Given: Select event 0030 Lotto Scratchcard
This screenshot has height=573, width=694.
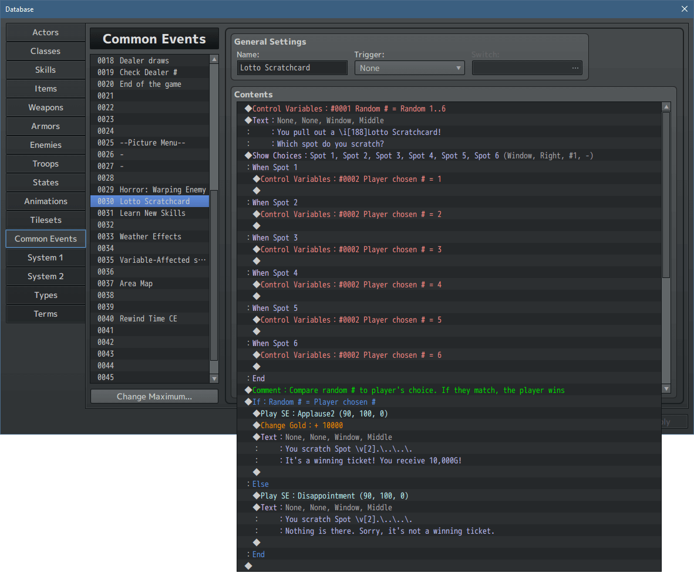Looking at the screenshot, I should click(x=150, y=202).
